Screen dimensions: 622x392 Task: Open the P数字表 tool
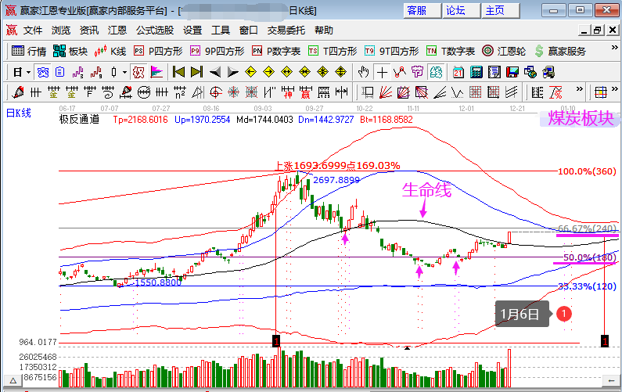[276, 51]
